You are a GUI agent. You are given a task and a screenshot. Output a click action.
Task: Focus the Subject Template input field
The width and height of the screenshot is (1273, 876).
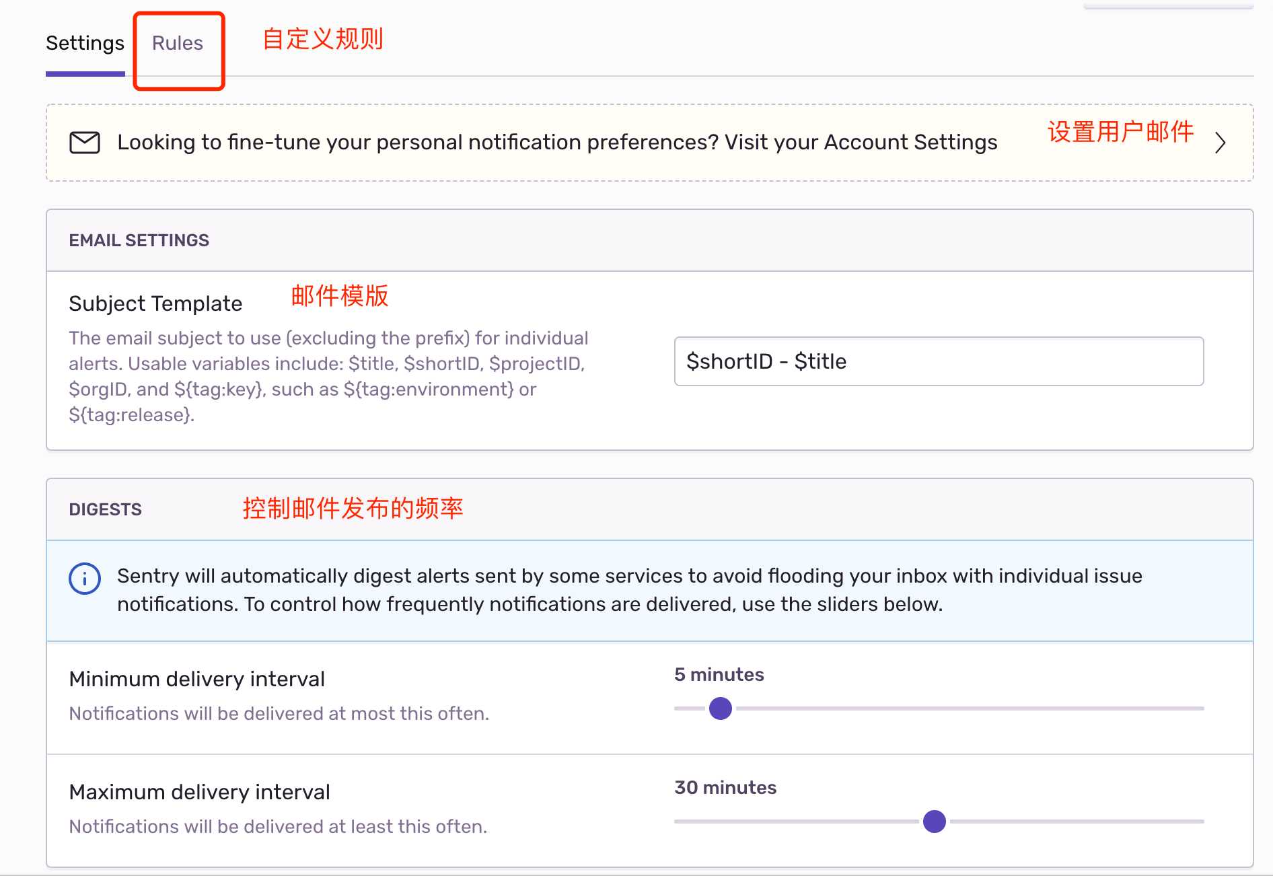(939, 361)
